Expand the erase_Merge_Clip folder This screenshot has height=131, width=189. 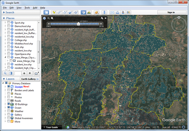[x=8, y=61]
